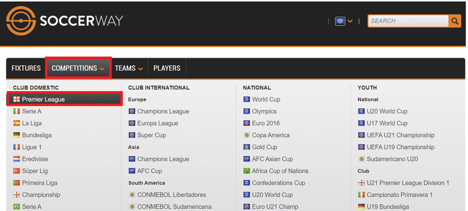The height and width of the screenshot is (211, 468).
Task: Select Ligue 1 from the domestic list
Action: pos(32,147)
